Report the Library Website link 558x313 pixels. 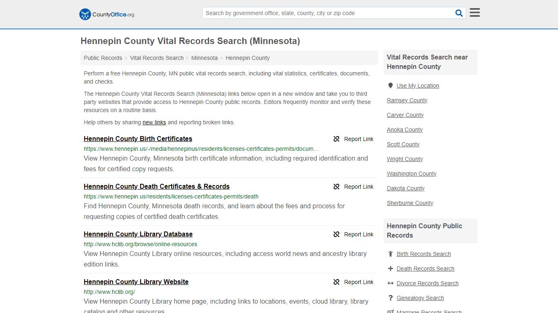pyautogui.click(x=353, y=282)
